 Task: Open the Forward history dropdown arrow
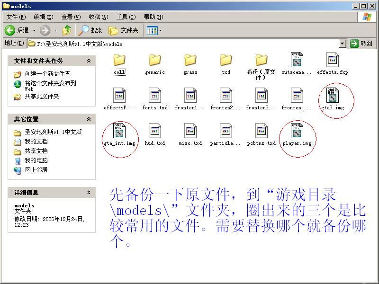coord(56,30)
